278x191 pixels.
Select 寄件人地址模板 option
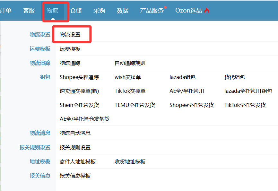(78, 162)
